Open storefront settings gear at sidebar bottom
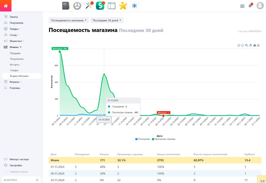This screenshot has height=183, width=266. click(37, 180)
